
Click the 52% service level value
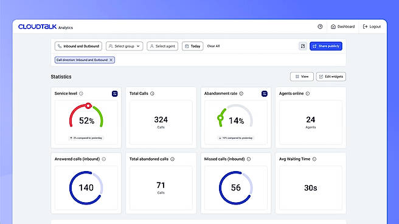click(86, 121)
